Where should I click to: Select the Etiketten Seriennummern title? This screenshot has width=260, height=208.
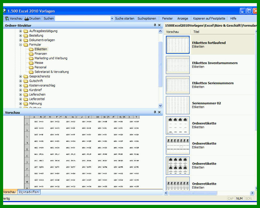tap(213, 83)
